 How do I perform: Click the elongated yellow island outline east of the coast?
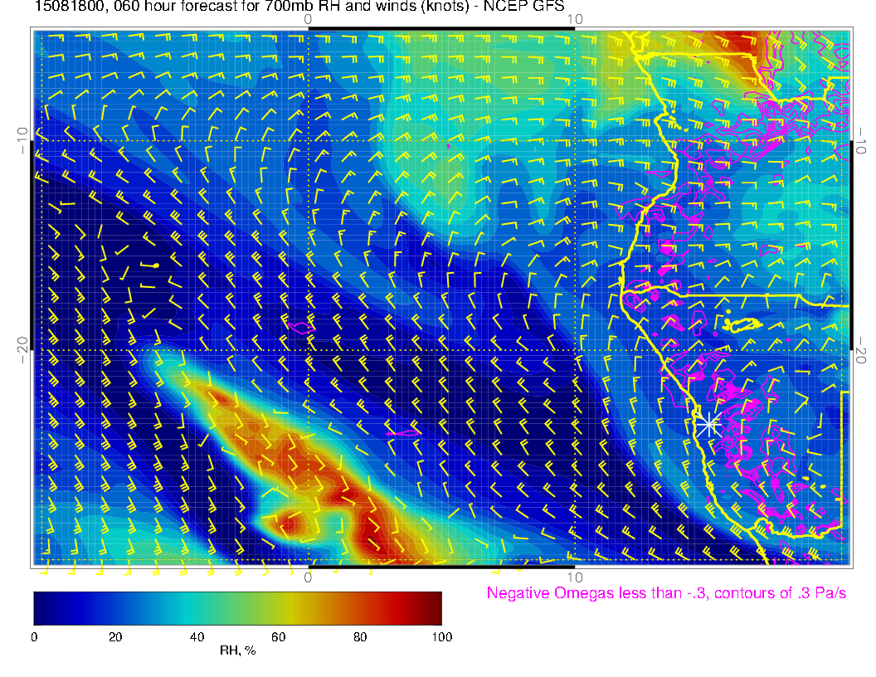pos(742,324)
